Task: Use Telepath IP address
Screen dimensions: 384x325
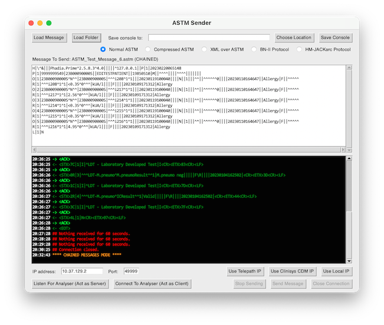Action: pyautogui.click(x=245, y=271)
